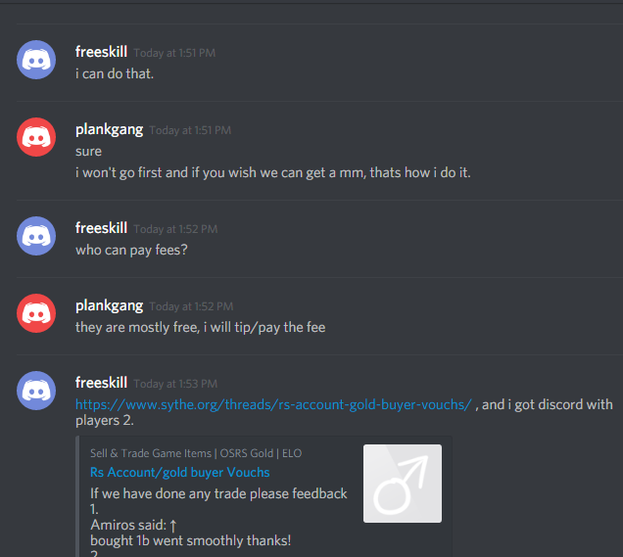
Task: Click the embed provider text "Sell & Trade Game Items | OSRS Gold | ELO"
Action: coord(196,453)
